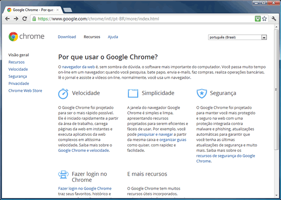Minimize the Chrome window
The image size is (281, 200).
pyautogui.click(x=256, y=3)
